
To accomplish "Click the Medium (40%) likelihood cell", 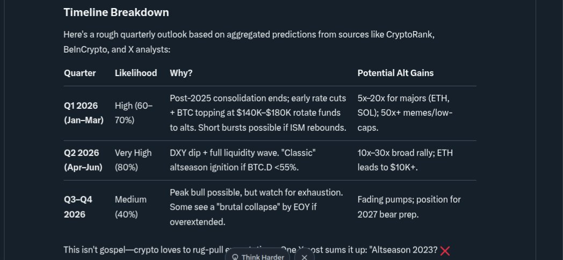I will click(x=131, y=207).
